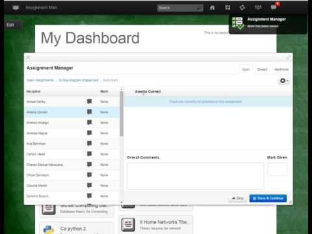Image resolution: width=312 pixels, height=234 pixels.
Task: Click the Assignment Manager checklist notification icon
Action: tap(238, 23)
